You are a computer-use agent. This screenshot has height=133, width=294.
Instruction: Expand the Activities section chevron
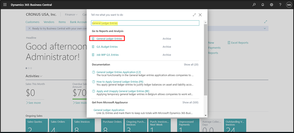41,76
